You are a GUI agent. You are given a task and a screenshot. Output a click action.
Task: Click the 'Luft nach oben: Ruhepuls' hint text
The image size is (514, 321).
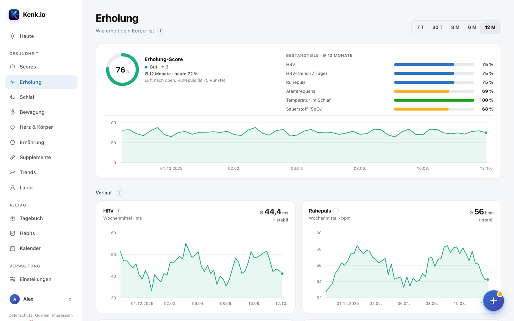[x=185, y=80]
